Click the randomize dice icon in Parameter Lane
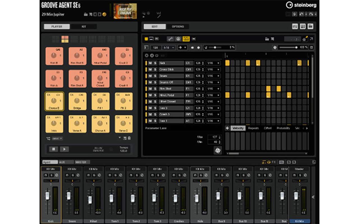This screenshot has height=224, width=359. [x=217, y=150]
